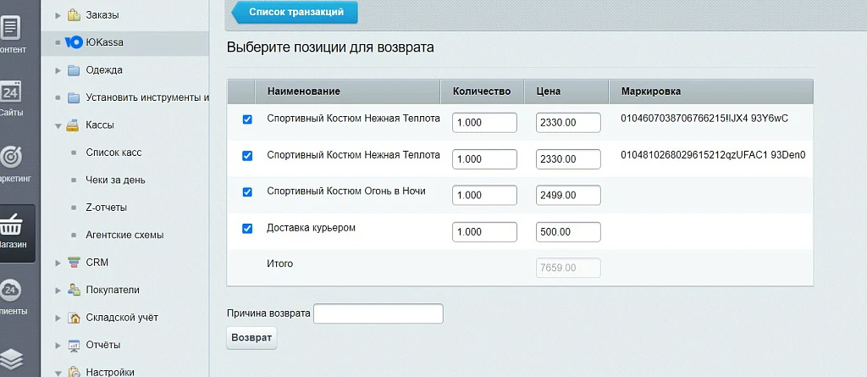
Task: Edit quantity for Огонь в Ночи row
Action: tap(484, 196)
